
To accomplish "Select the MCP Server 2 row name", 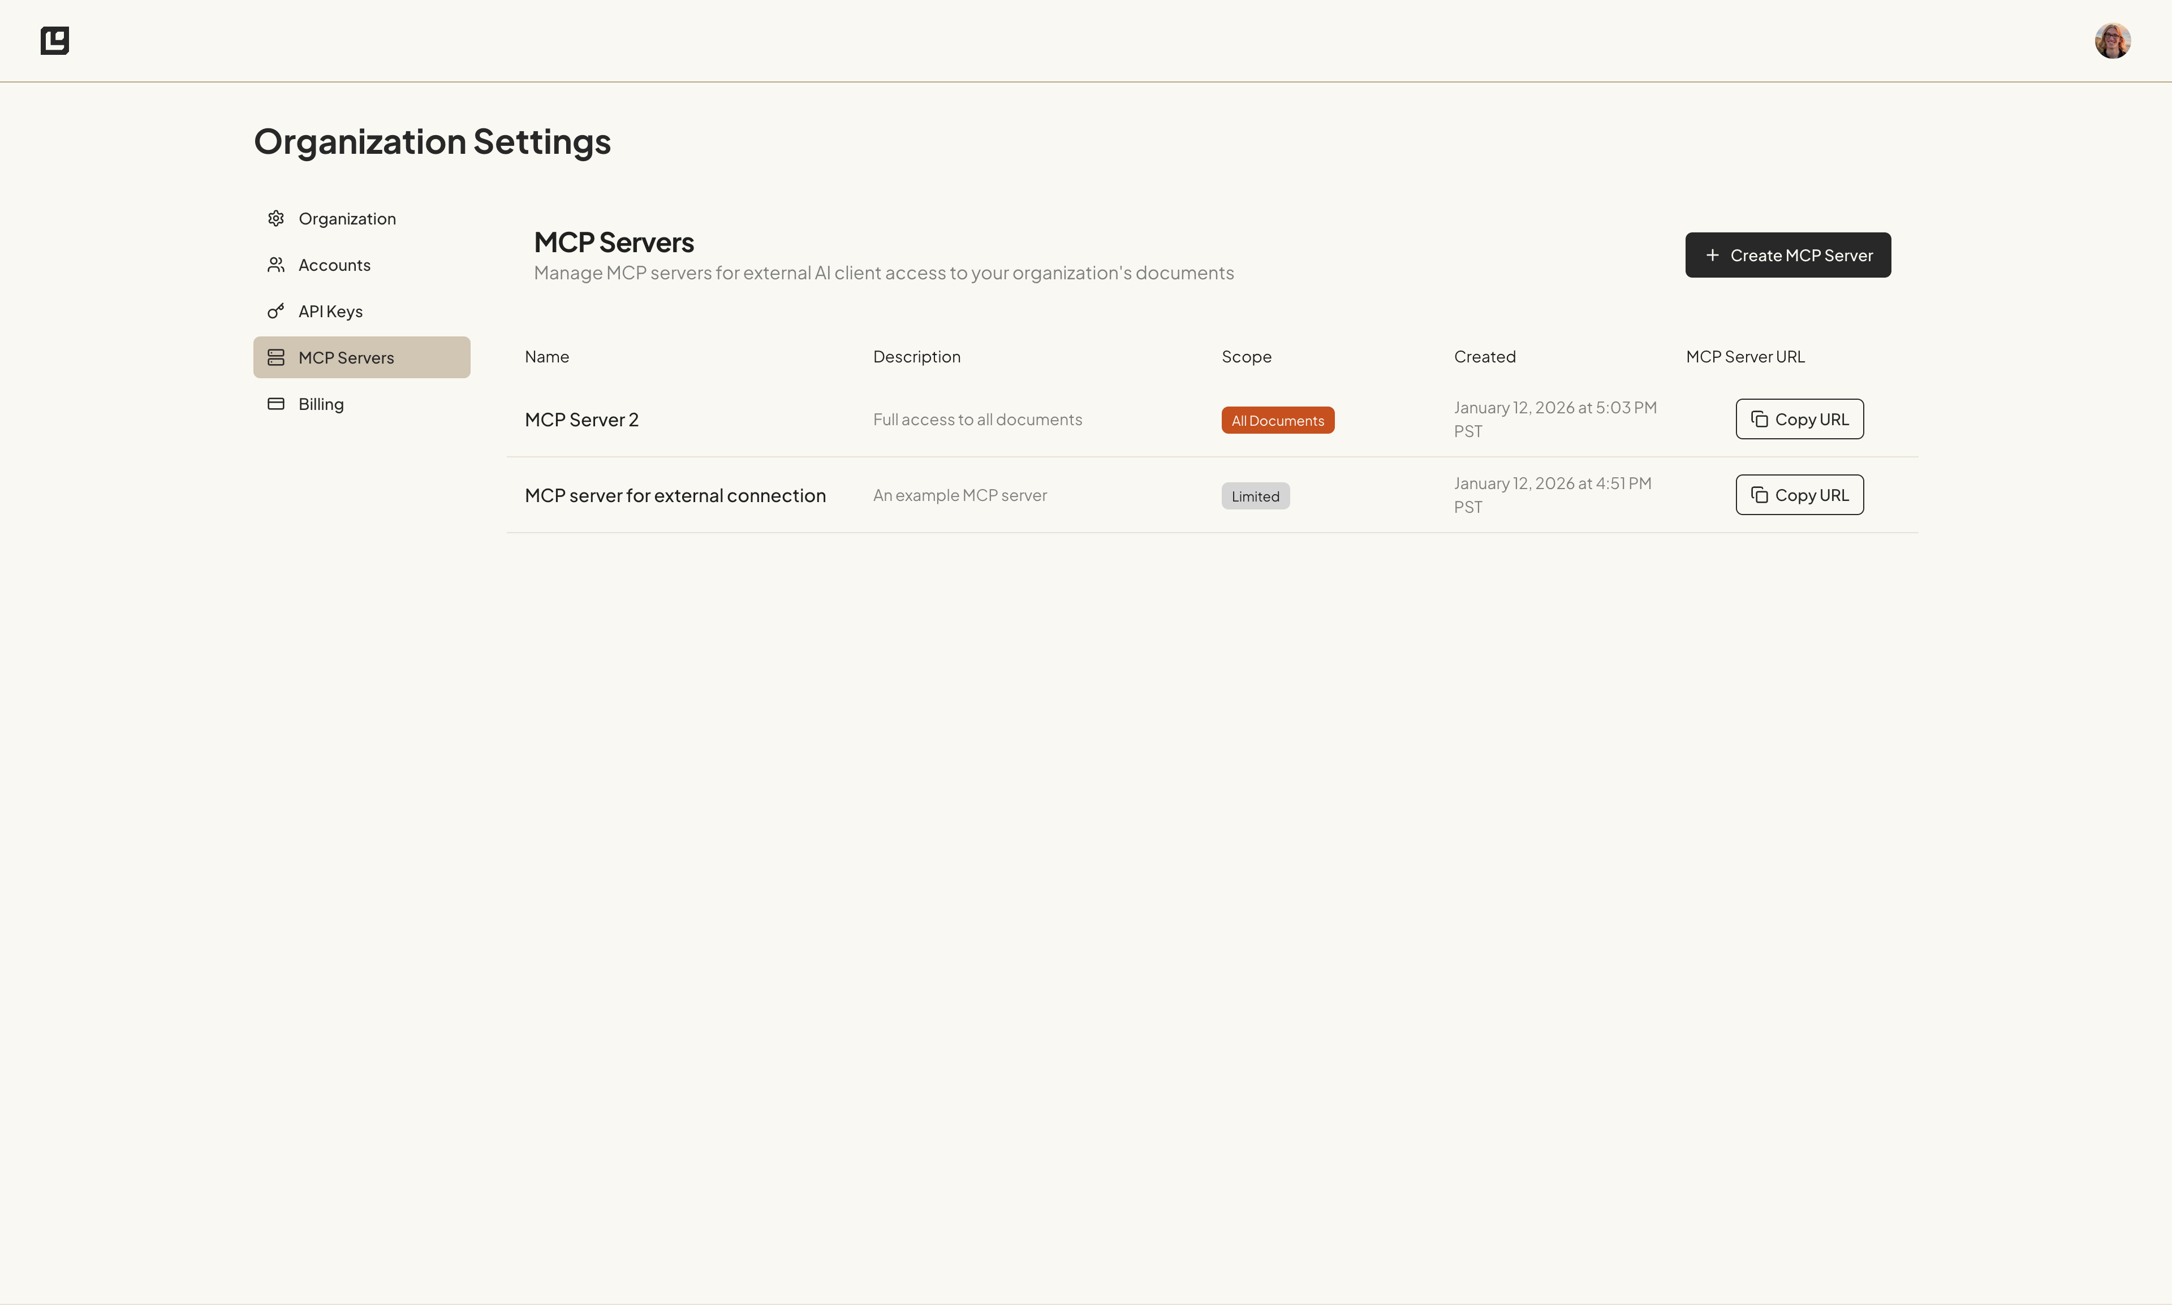I will 581,420.
